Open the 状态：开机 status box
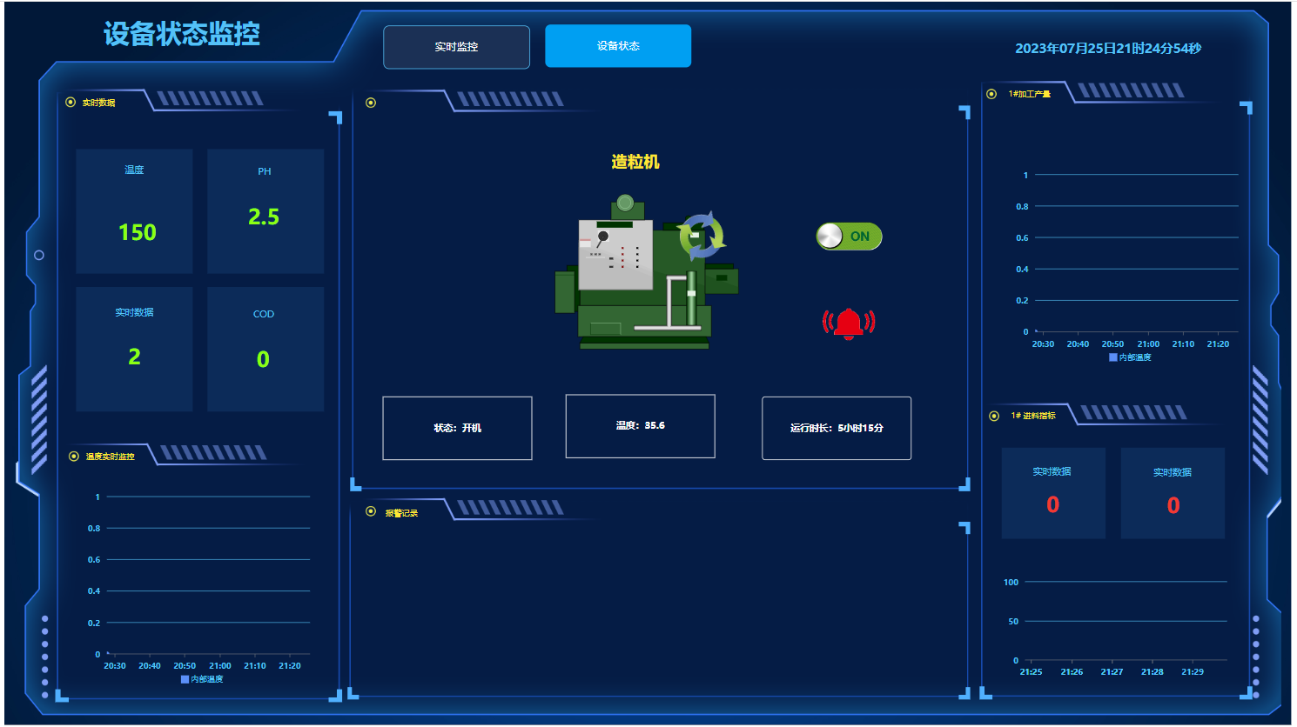 (x=457, y=428)
